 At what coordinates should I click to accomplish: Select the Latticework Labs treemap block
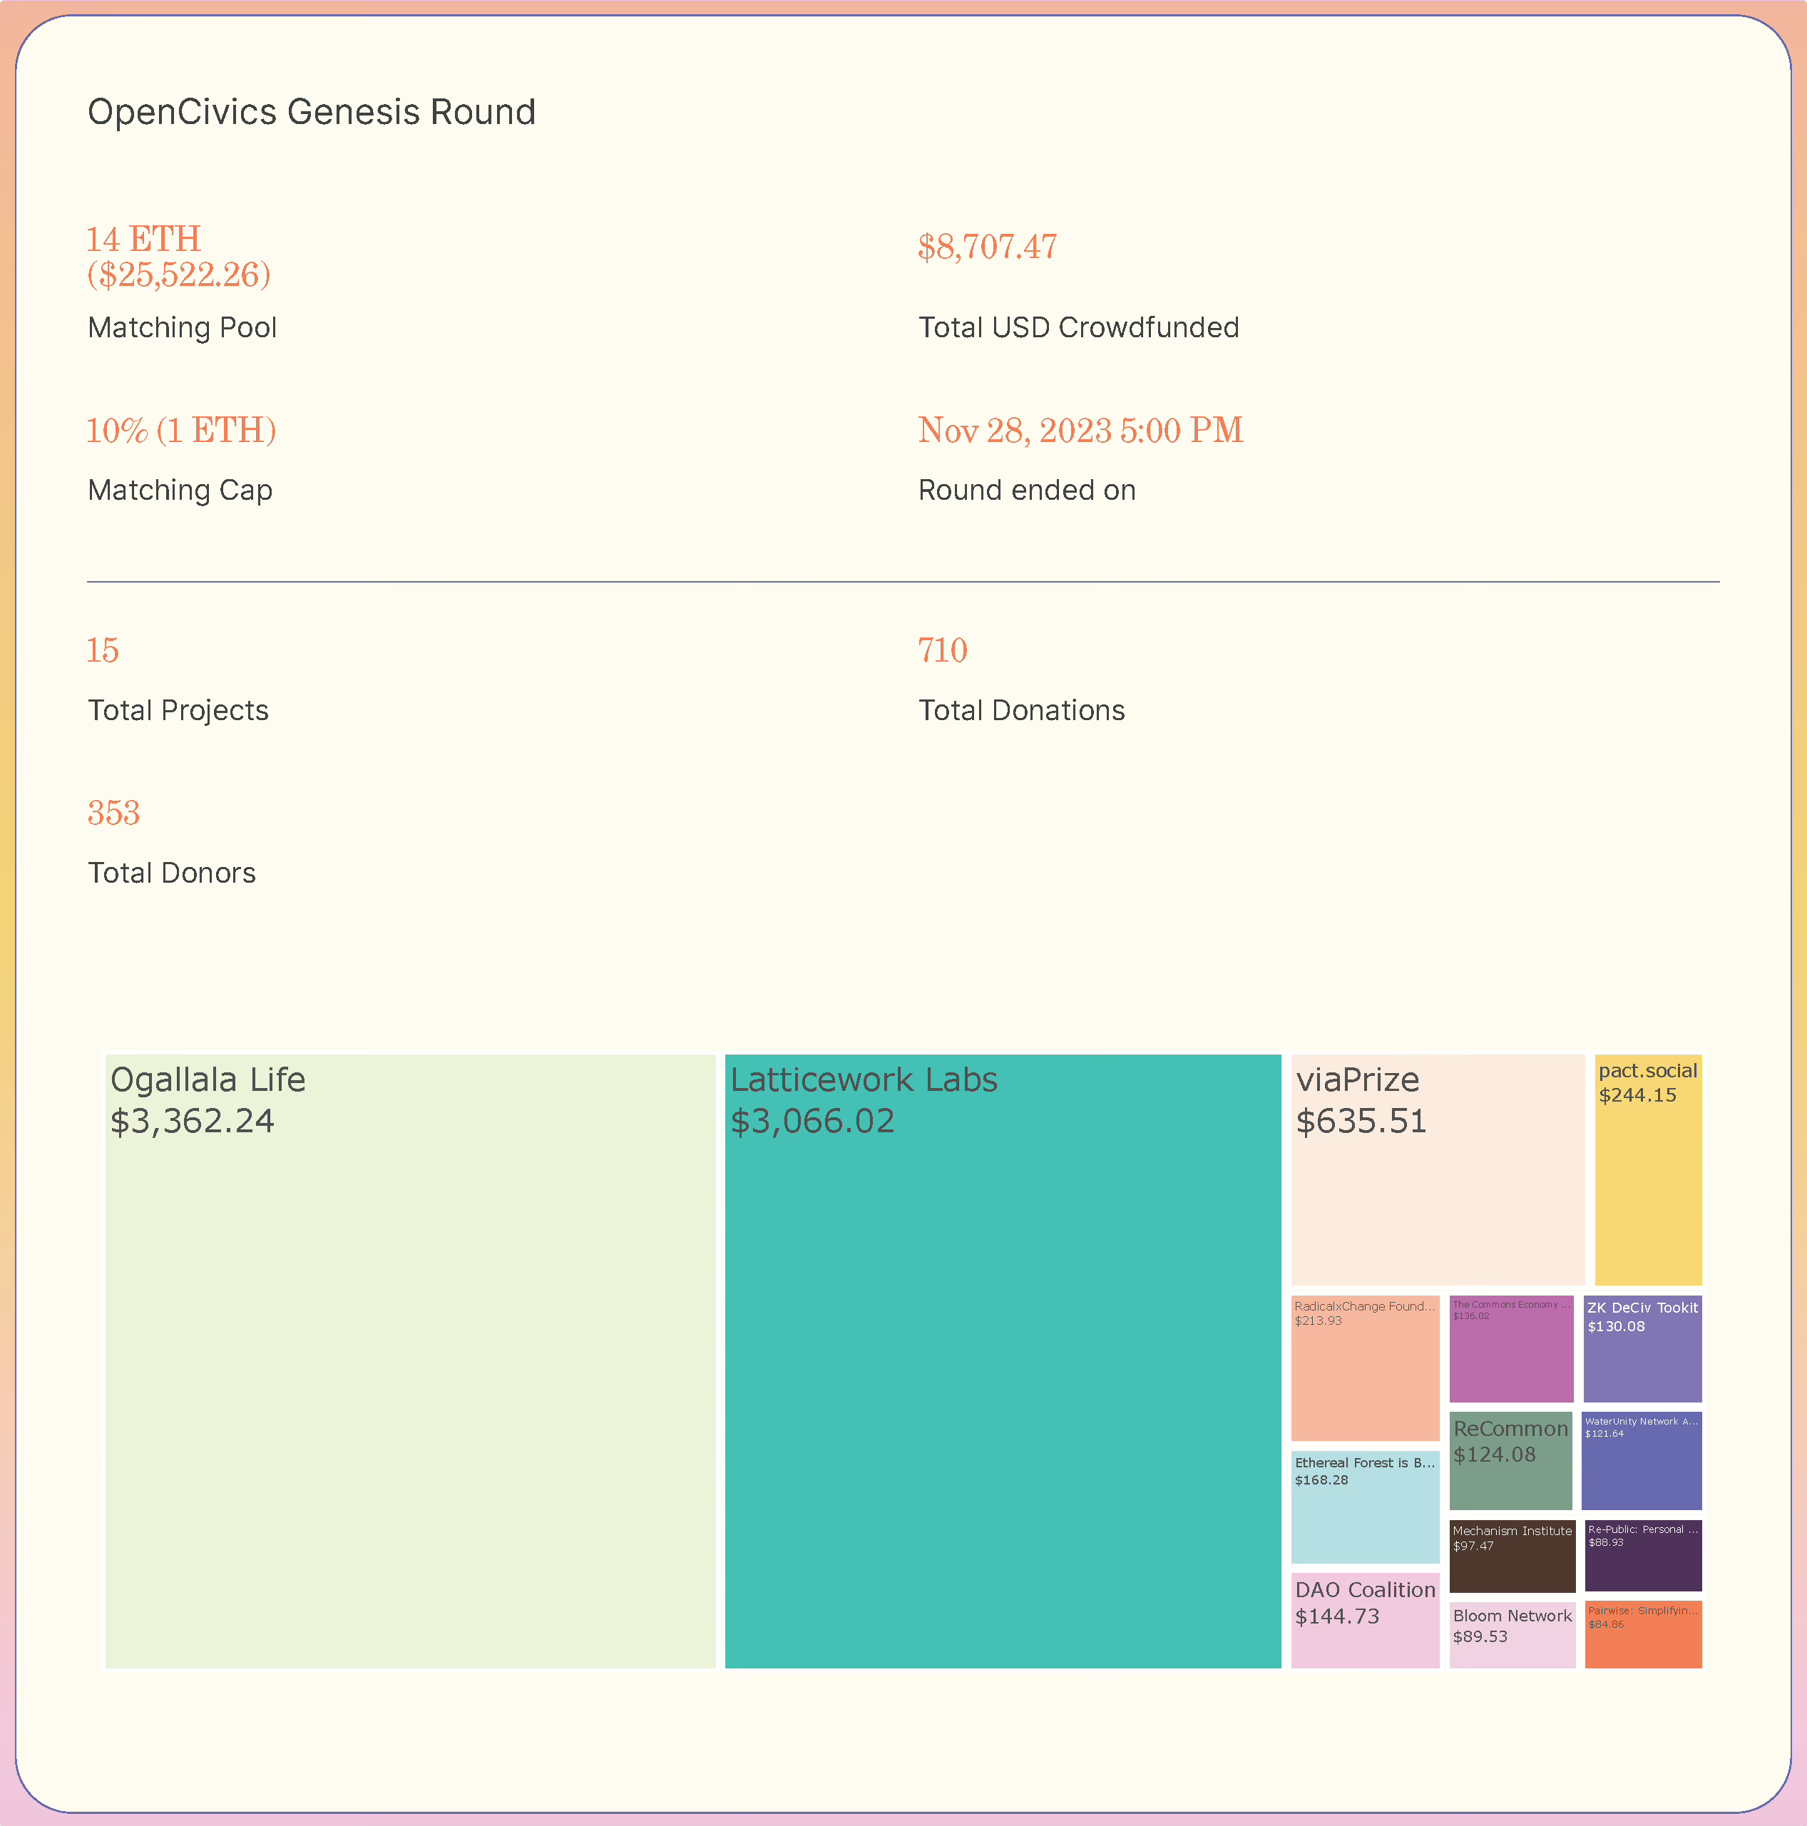coord(1003,1362)
